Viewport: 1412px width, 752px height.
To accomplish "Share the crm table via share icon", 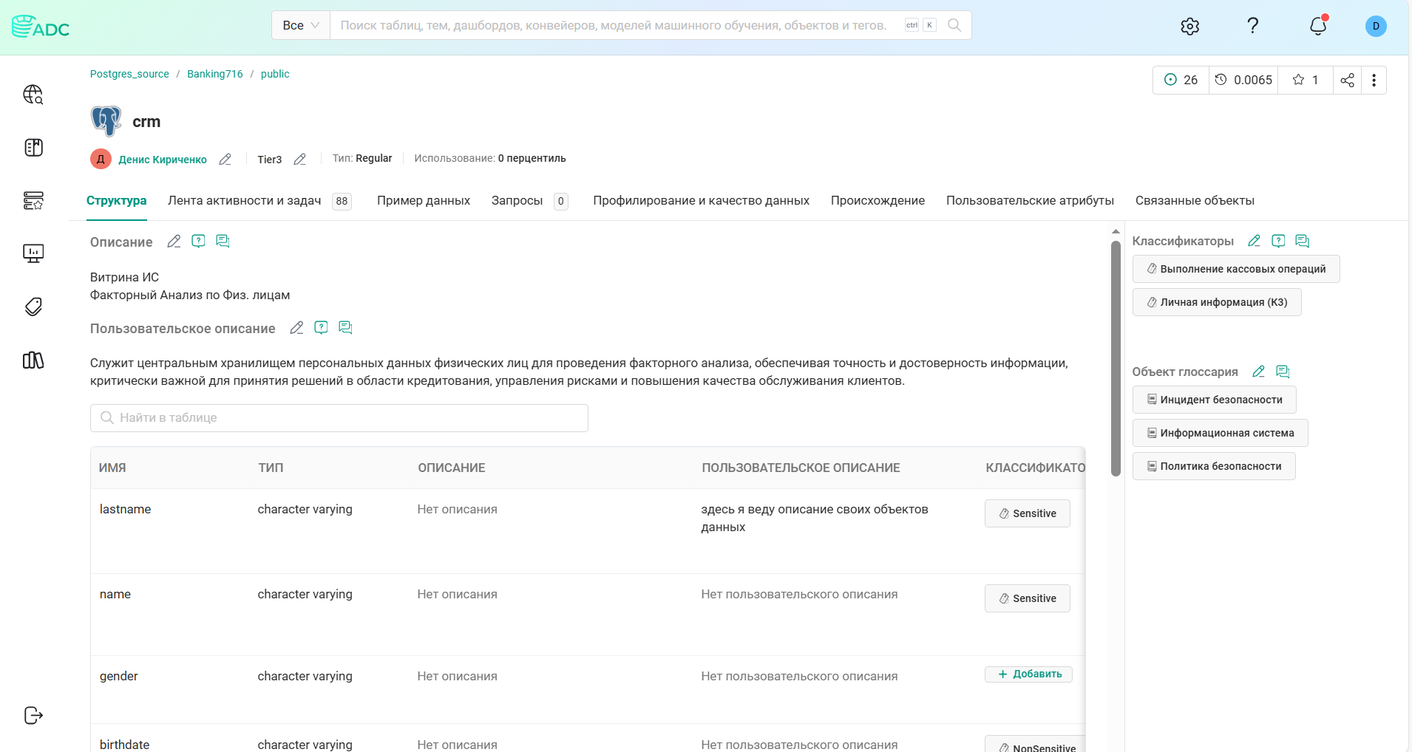I will [x=1347, y=80].
